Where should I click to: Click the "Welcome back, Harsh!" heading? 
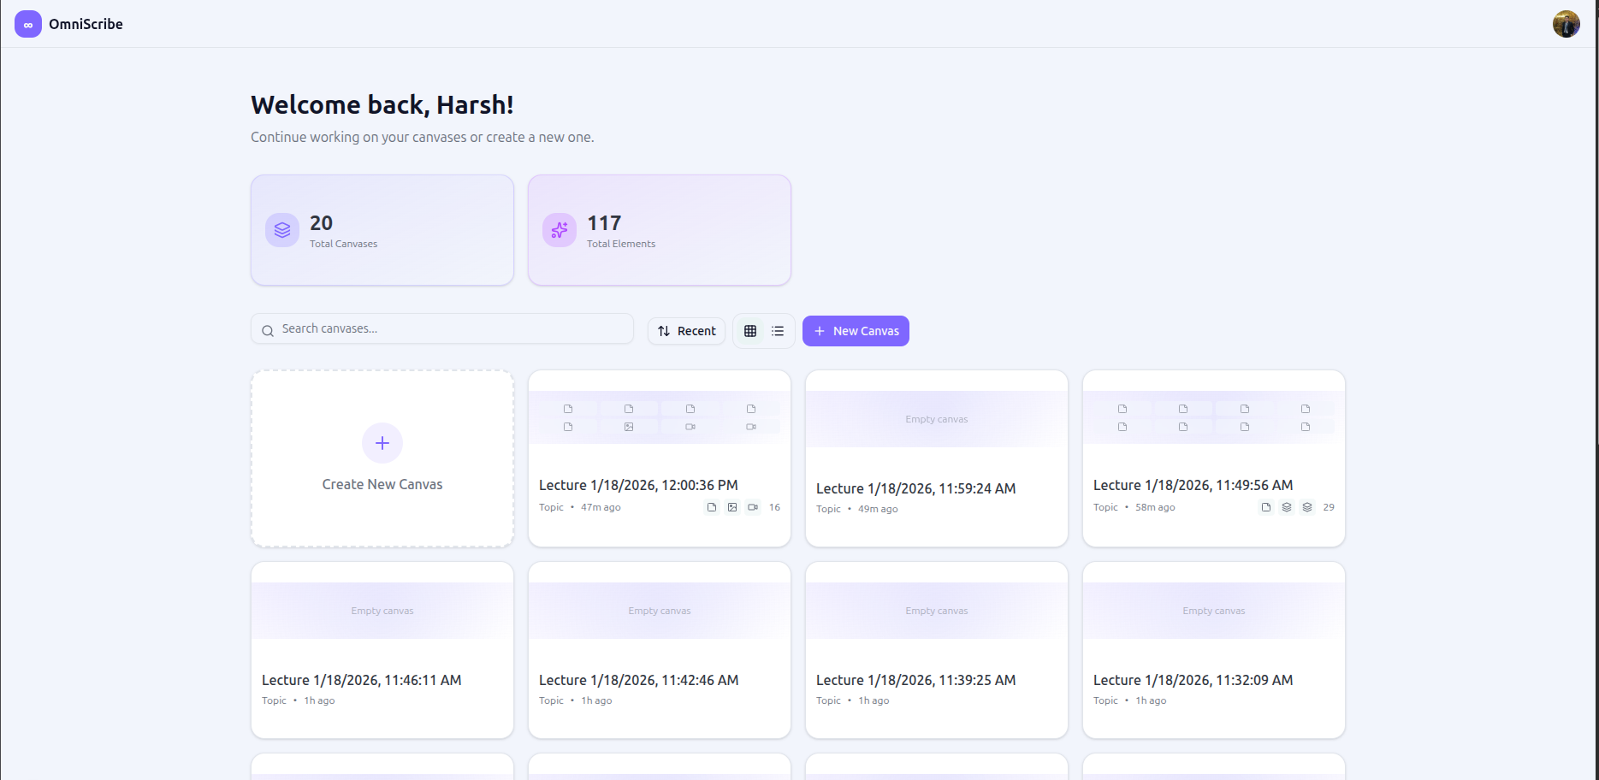(382, 104)
